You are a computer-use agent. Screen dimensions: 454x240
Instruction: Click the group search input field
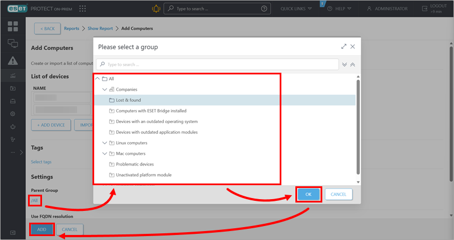coord(219,64)
